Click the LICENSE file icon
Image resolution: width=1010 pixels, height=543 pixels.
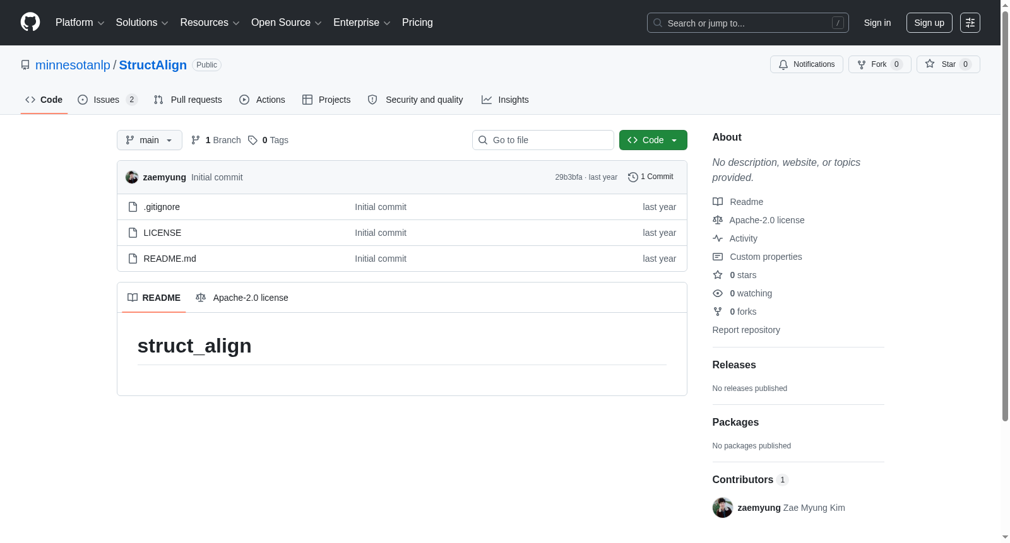[133, 233]
